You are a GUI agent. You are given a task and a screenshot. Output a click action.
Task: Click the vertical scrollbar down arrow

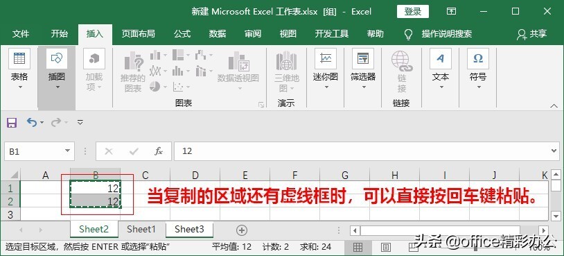click(x=556, y=216)
